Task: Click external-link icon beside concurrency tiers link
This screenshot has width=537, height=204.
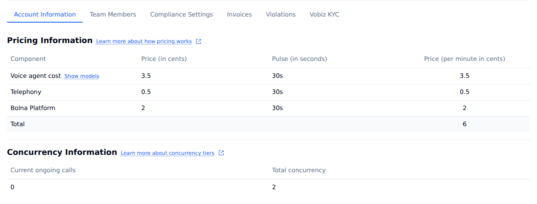Action: [x=221, y=153]
